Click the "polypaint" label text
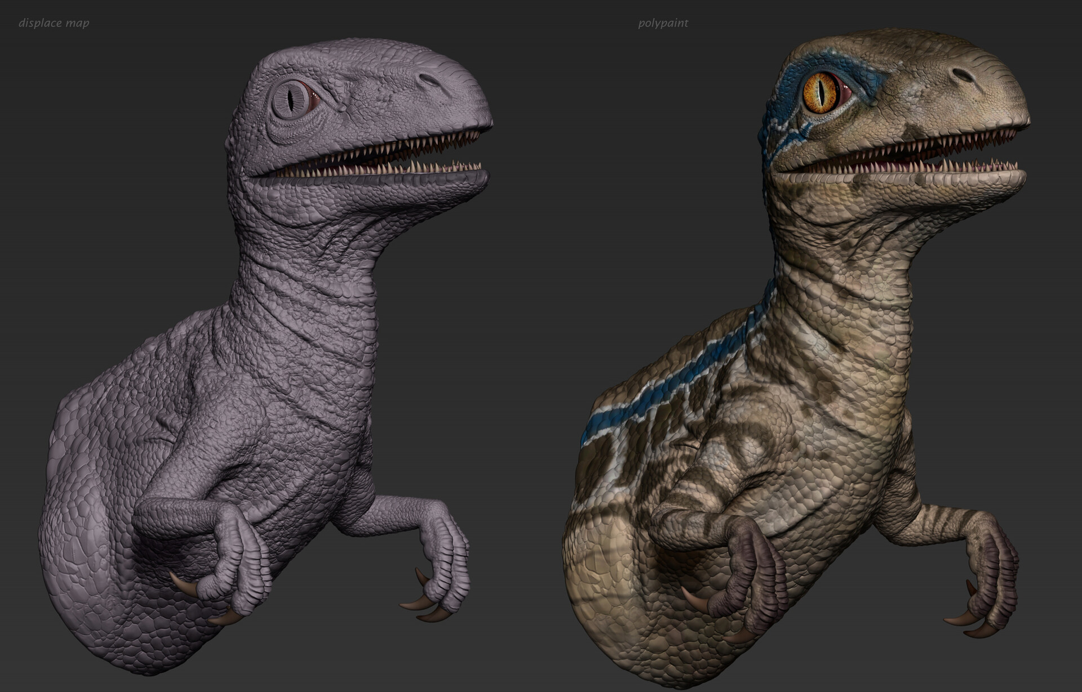Screen dimensions: 1082x692 coord(663,23)
